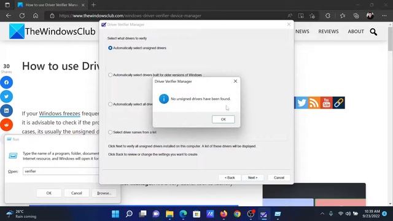Select the 'How to use Driver Verifier' tab

tap(52, 5)
